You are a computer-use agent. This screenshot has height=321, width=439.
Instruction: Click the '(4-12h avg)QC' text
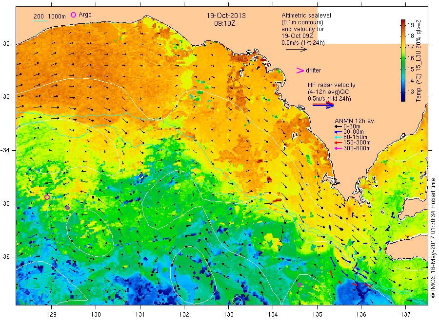pos(328,91)
